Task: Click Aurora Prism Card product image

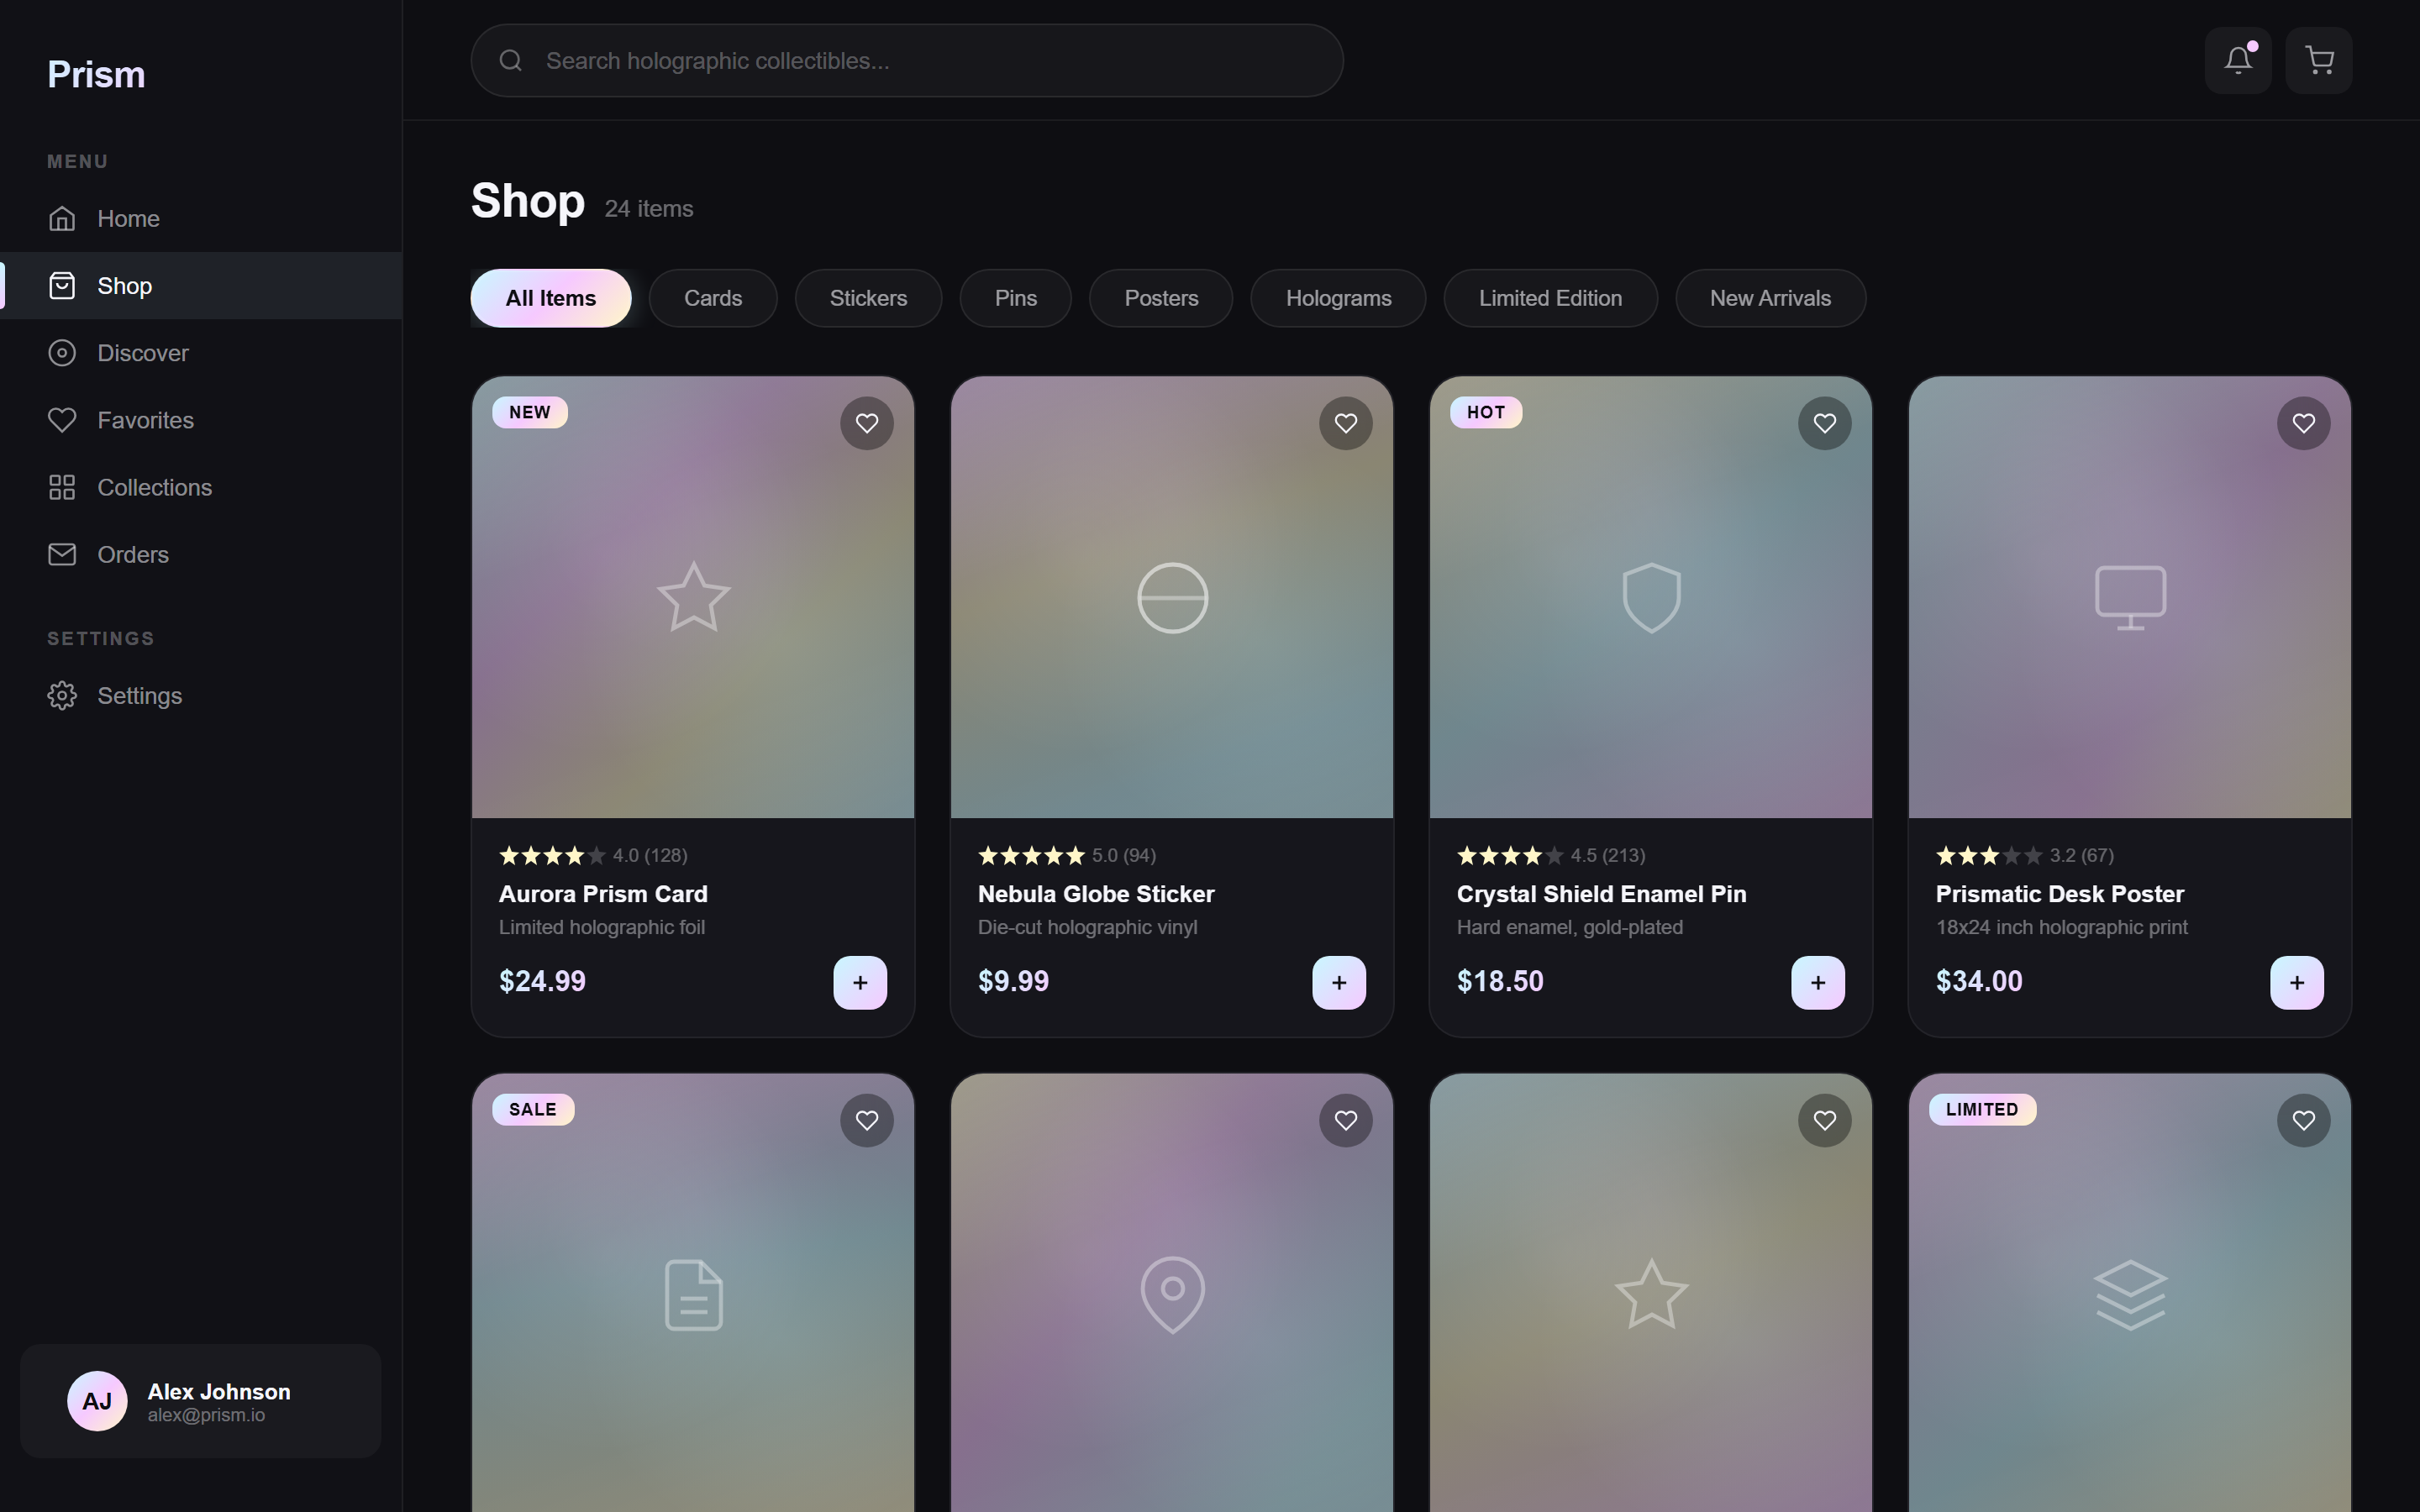Action: pyautogui.click(x=693, y=597)
